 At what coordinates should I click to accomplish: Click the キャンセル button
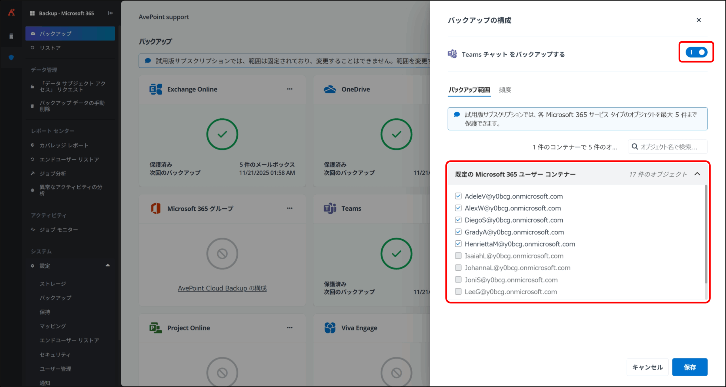[x=647, y=367]
